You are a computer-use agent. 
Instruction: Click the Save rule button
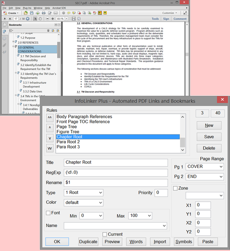(x=209, y=137)
